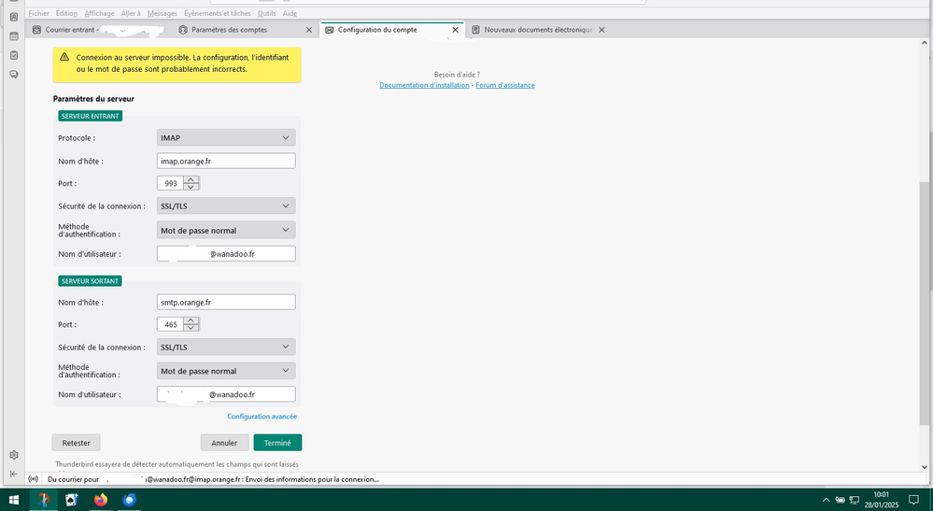Click the imap.orange.fr hostname field
The image size is (933, 511).
point(226,161)
